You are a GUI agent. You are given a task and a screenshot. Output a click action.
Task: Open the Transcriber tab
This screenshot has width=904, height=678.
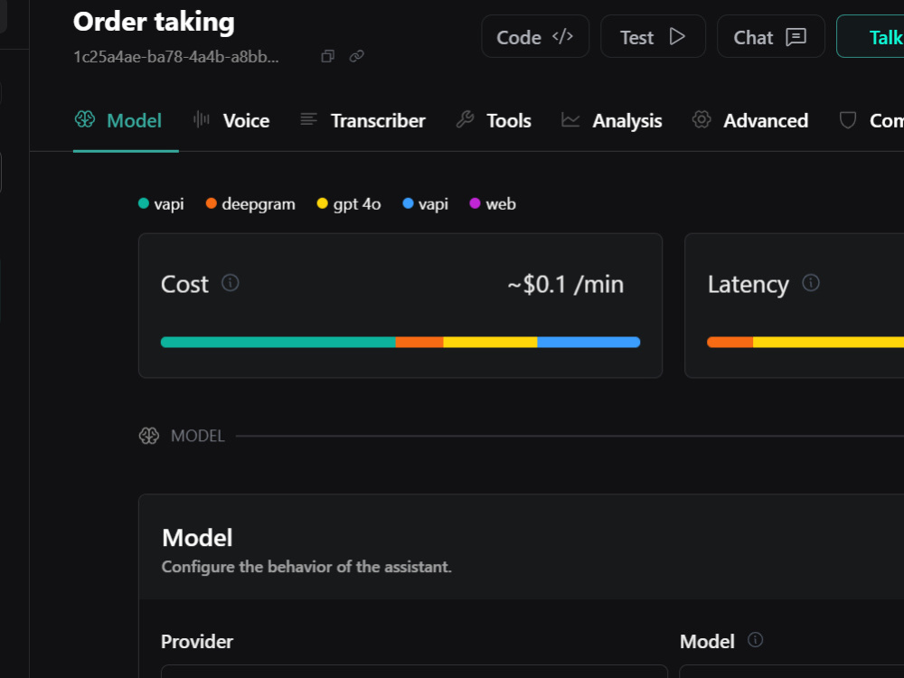coord(363,120)
